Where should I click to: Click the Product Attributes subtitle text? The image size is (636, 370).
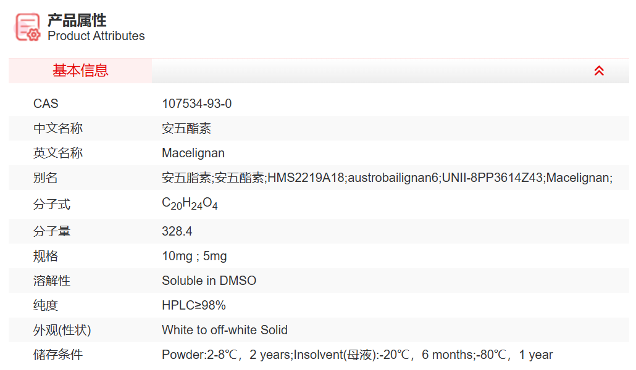click(96, 36)
